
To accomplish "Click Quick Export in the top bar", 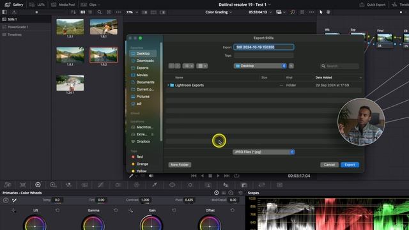I will 372,4.
